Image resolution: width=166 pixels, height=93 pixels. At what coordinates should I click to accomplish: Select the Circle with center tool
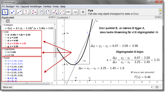pyautogui.click(x=40, y=12)
